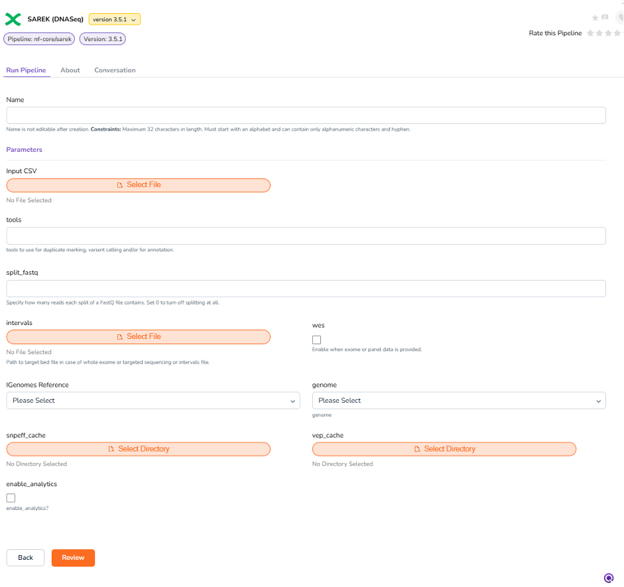Open the Conversation tab

click(x=115, y=70)
